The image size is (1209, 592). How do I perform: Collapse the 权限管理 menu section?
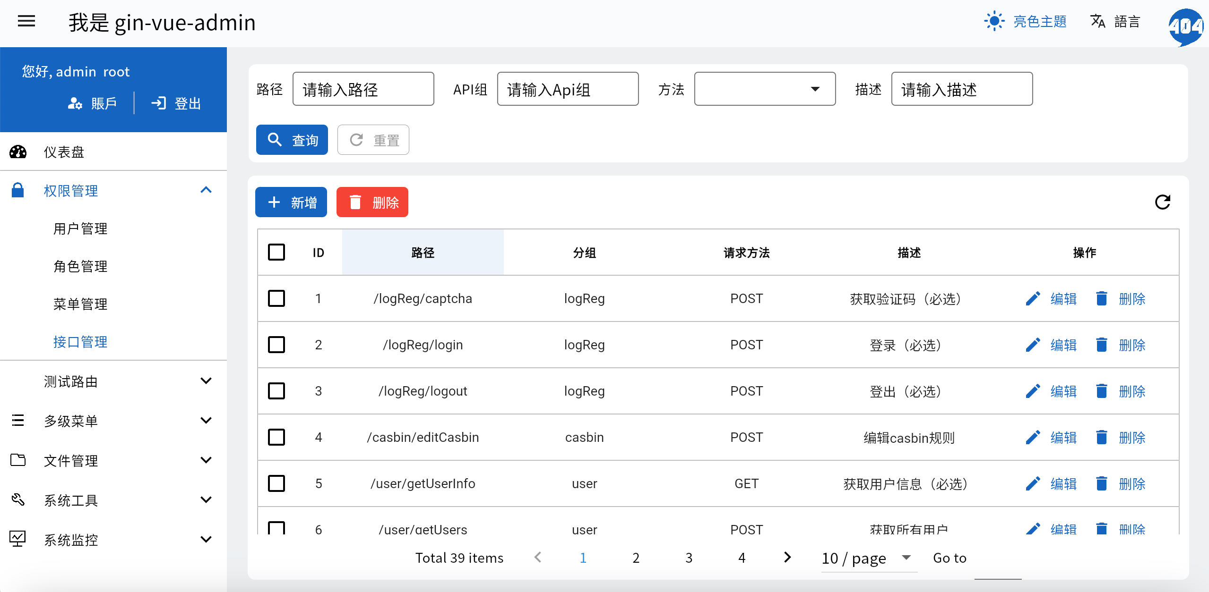coord(206,190)
